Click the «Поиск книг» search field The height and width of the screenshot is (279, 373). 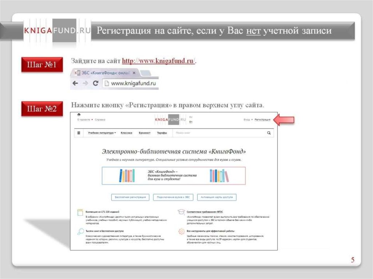[219, 133]
